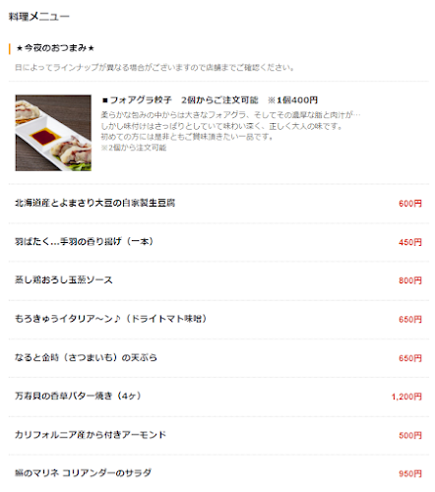Click the カリフォルニア産から付きアーモンド item
Image resolution: width=435 pixels, height=492 pixels.
coord(91,435)
